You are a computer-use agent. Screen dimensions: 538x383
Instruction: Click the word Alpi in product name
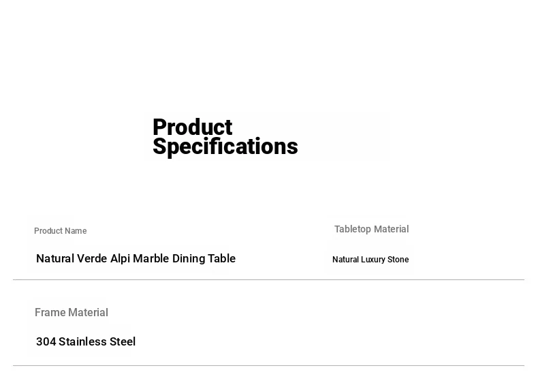pos(120,259)
